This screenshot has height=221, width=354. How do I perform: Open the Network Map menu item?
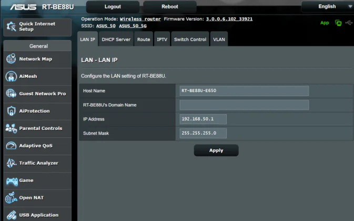click(x=37, y=59)
